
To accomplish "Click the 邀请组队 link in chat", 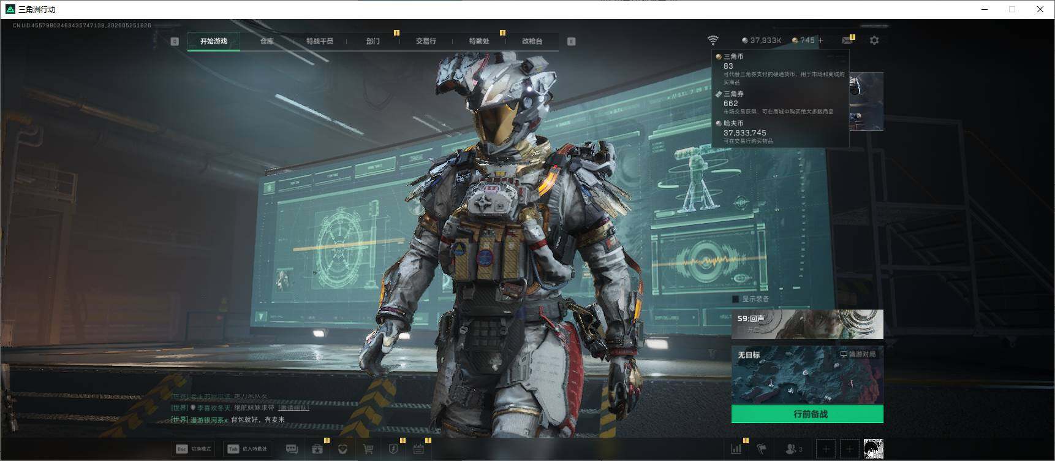I will 293,408.
